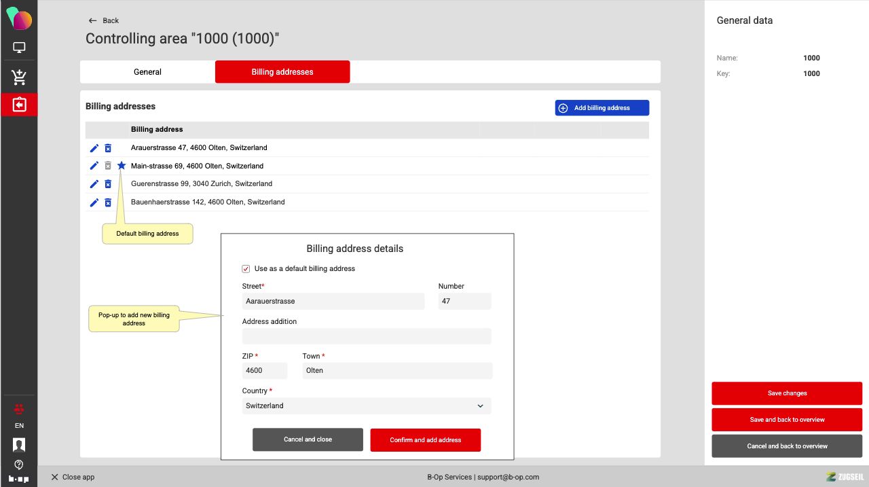The width and height of the screenshot is (869, 487).
Task: Open the add-to-cart sidebar icon
Action: [19, 77]
